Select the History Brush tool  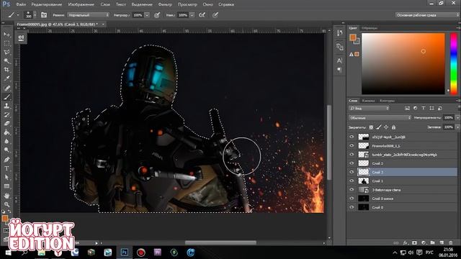(6, 115)
